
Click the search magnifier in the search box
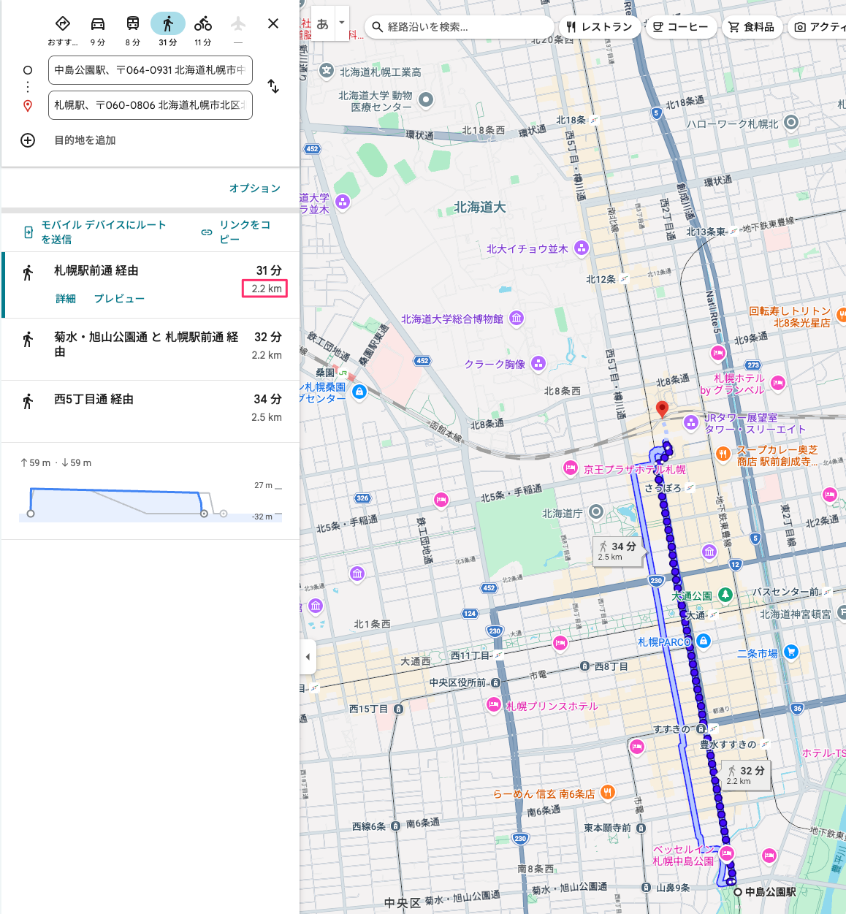pyautogui.click(x=378, y=27)
